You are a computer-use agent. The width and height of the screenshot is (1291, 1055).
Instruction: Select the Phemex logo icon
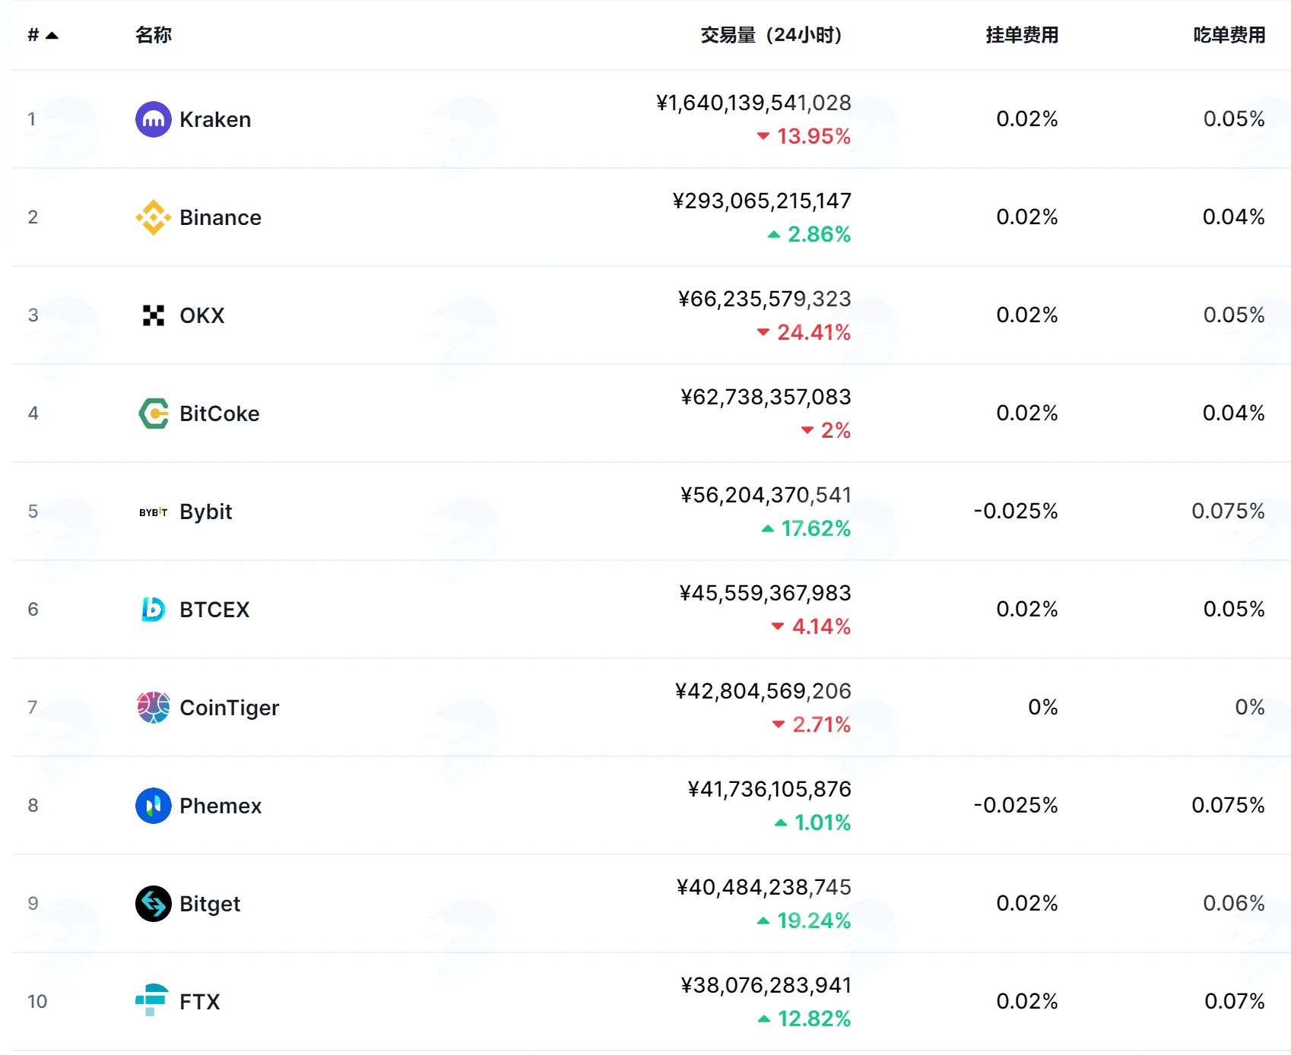click(x=154, y=806)
